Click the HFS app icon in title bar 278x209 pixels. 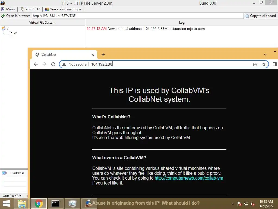pos(3,3)
